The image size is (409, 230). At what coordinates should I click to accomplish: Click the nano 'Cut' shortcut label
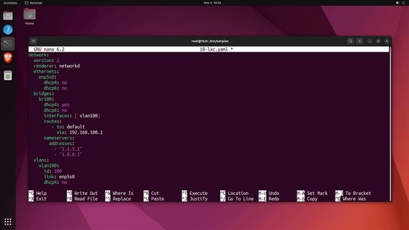[155, 193]
